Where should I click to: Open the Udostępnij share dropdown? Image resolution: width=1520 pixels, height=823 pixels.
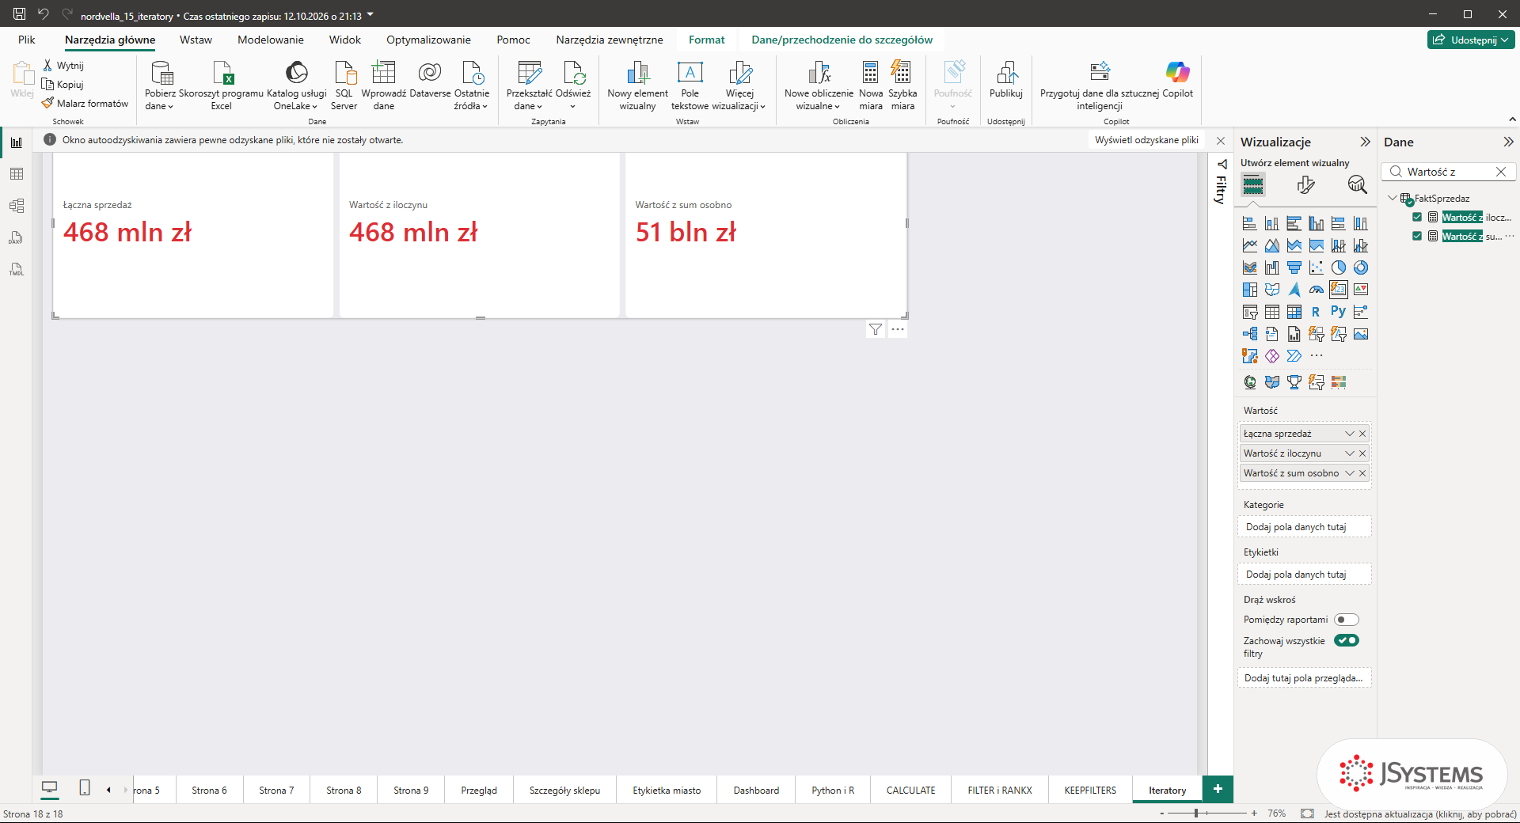[1472, 40]
